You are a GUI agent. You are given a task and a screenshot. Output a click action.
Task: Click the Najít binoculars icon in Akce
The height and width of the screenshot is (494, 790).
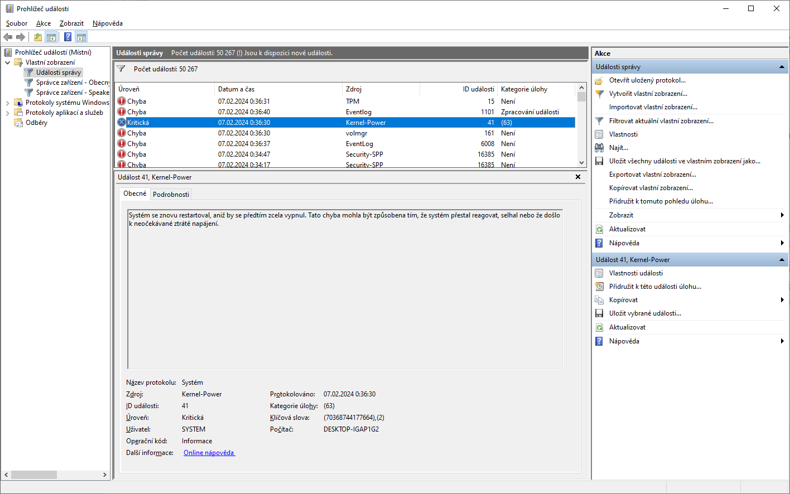tap(599, 148)
